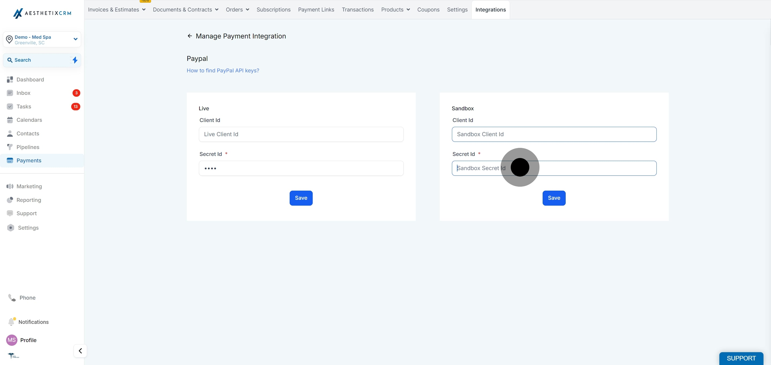Save the Sandbox PayPal credentials

pyautogui.click(x=554, y=198)
